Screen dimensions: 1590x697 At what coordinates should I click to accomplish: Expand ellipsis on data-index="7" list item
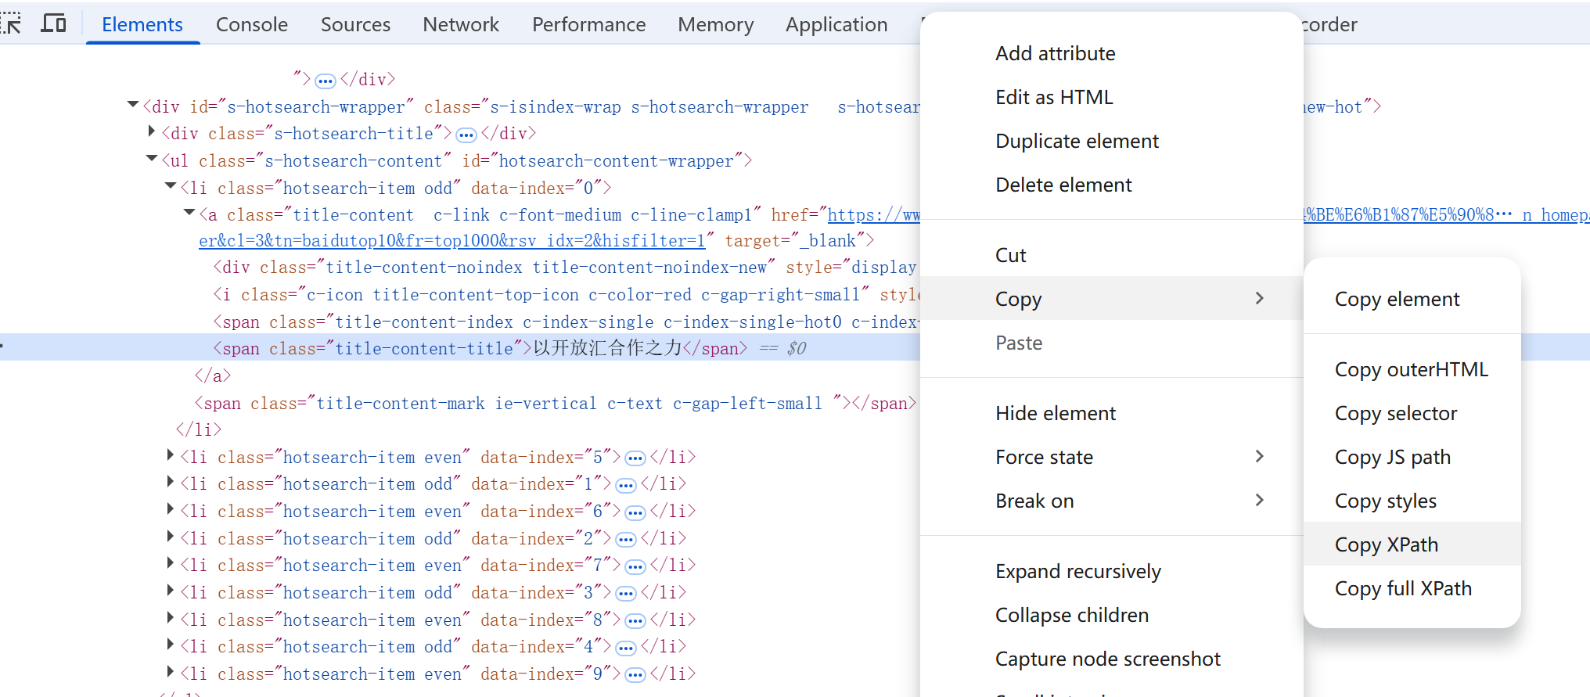coord(635,566)
